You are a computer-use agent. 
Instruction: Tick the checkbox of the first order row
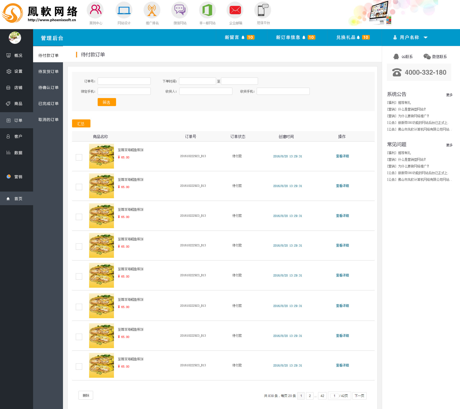click(79, 157)
